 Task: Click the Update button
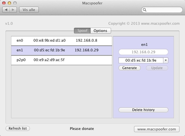click(x=157, y=68)
